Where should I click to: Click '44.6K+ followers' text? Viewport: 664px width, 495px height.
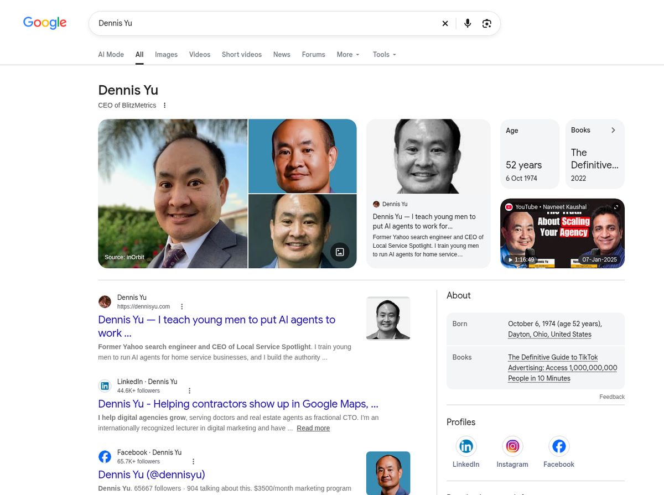click(138, 390)
